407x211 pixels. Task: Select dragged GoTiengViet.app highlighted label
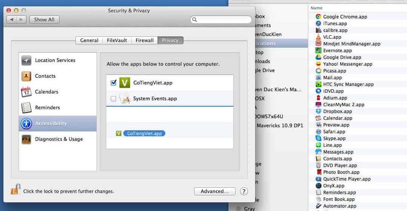tap(144, 133)
